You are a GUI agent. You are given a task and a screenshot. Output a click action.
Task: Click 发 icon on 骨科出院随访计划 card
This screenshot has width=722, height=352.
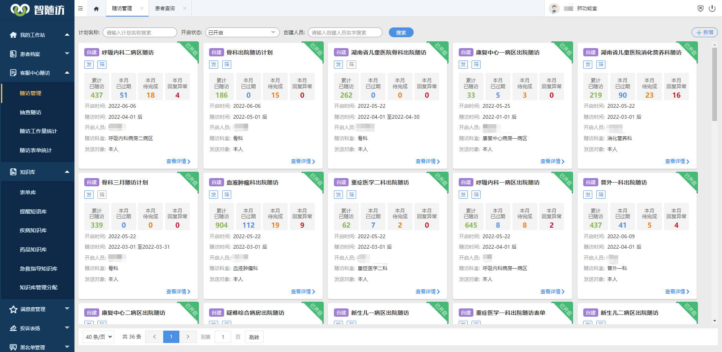214,65
